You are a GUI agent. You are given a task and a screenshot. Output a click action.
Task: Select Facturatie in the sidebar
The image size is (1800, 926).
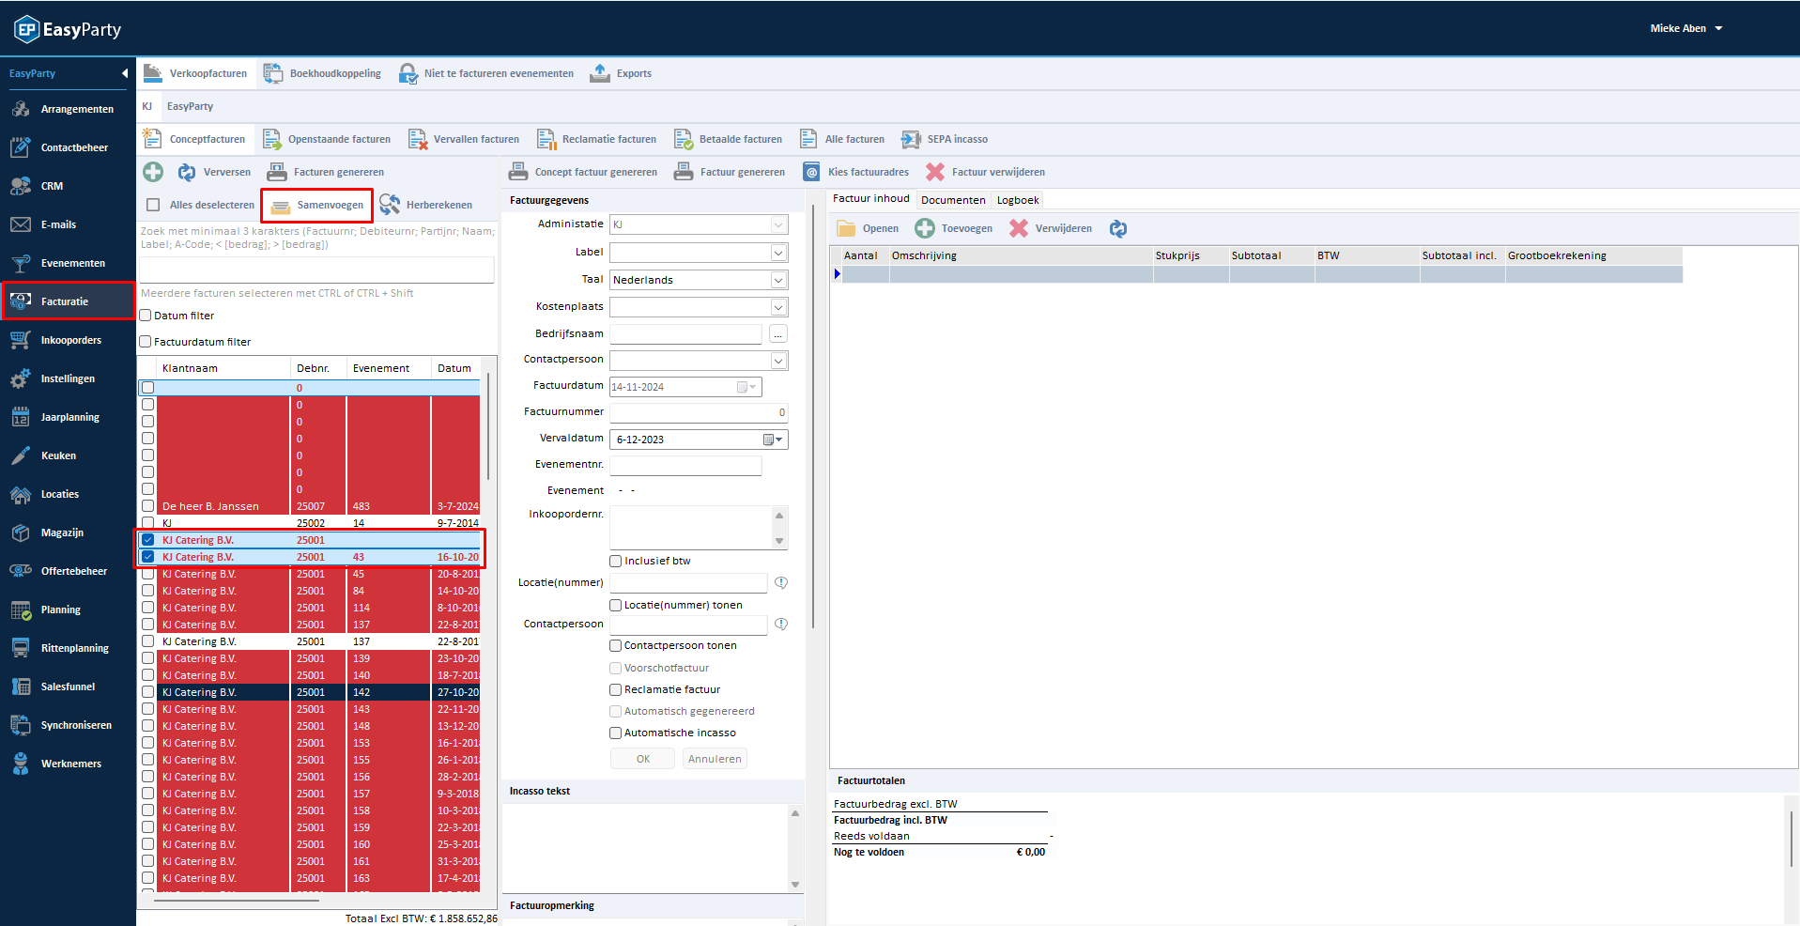(x=68, y=301)
